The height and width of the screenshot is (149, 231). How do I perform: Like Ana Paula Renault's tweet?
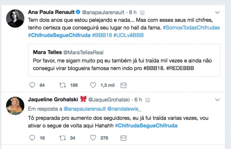[93, 85]
